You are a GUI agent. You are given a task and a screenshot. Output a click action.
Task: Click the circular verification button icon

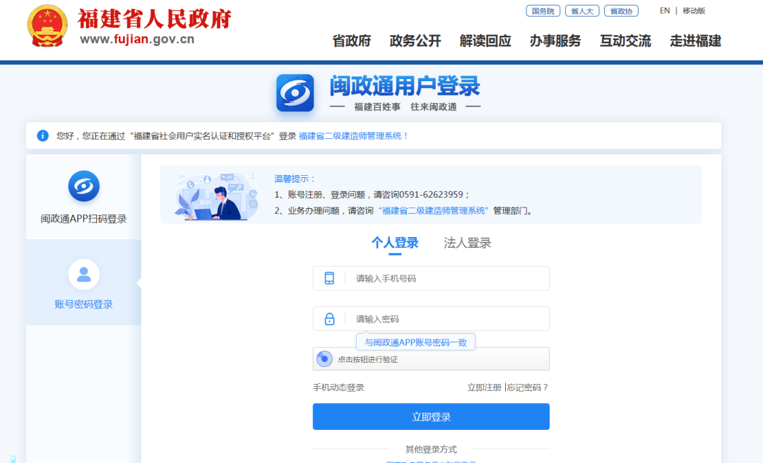pyautogui.click(x=324, y=359)
